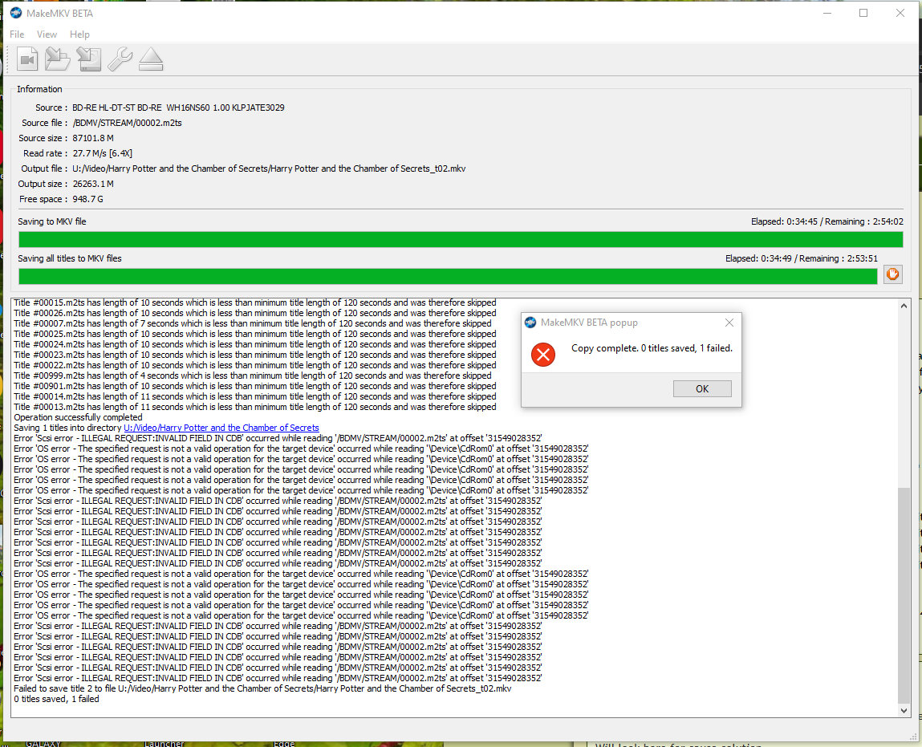Minimize the MakeMKV BETA window
The width and height of the screenshot is (922, 747).
coord(827,13)
